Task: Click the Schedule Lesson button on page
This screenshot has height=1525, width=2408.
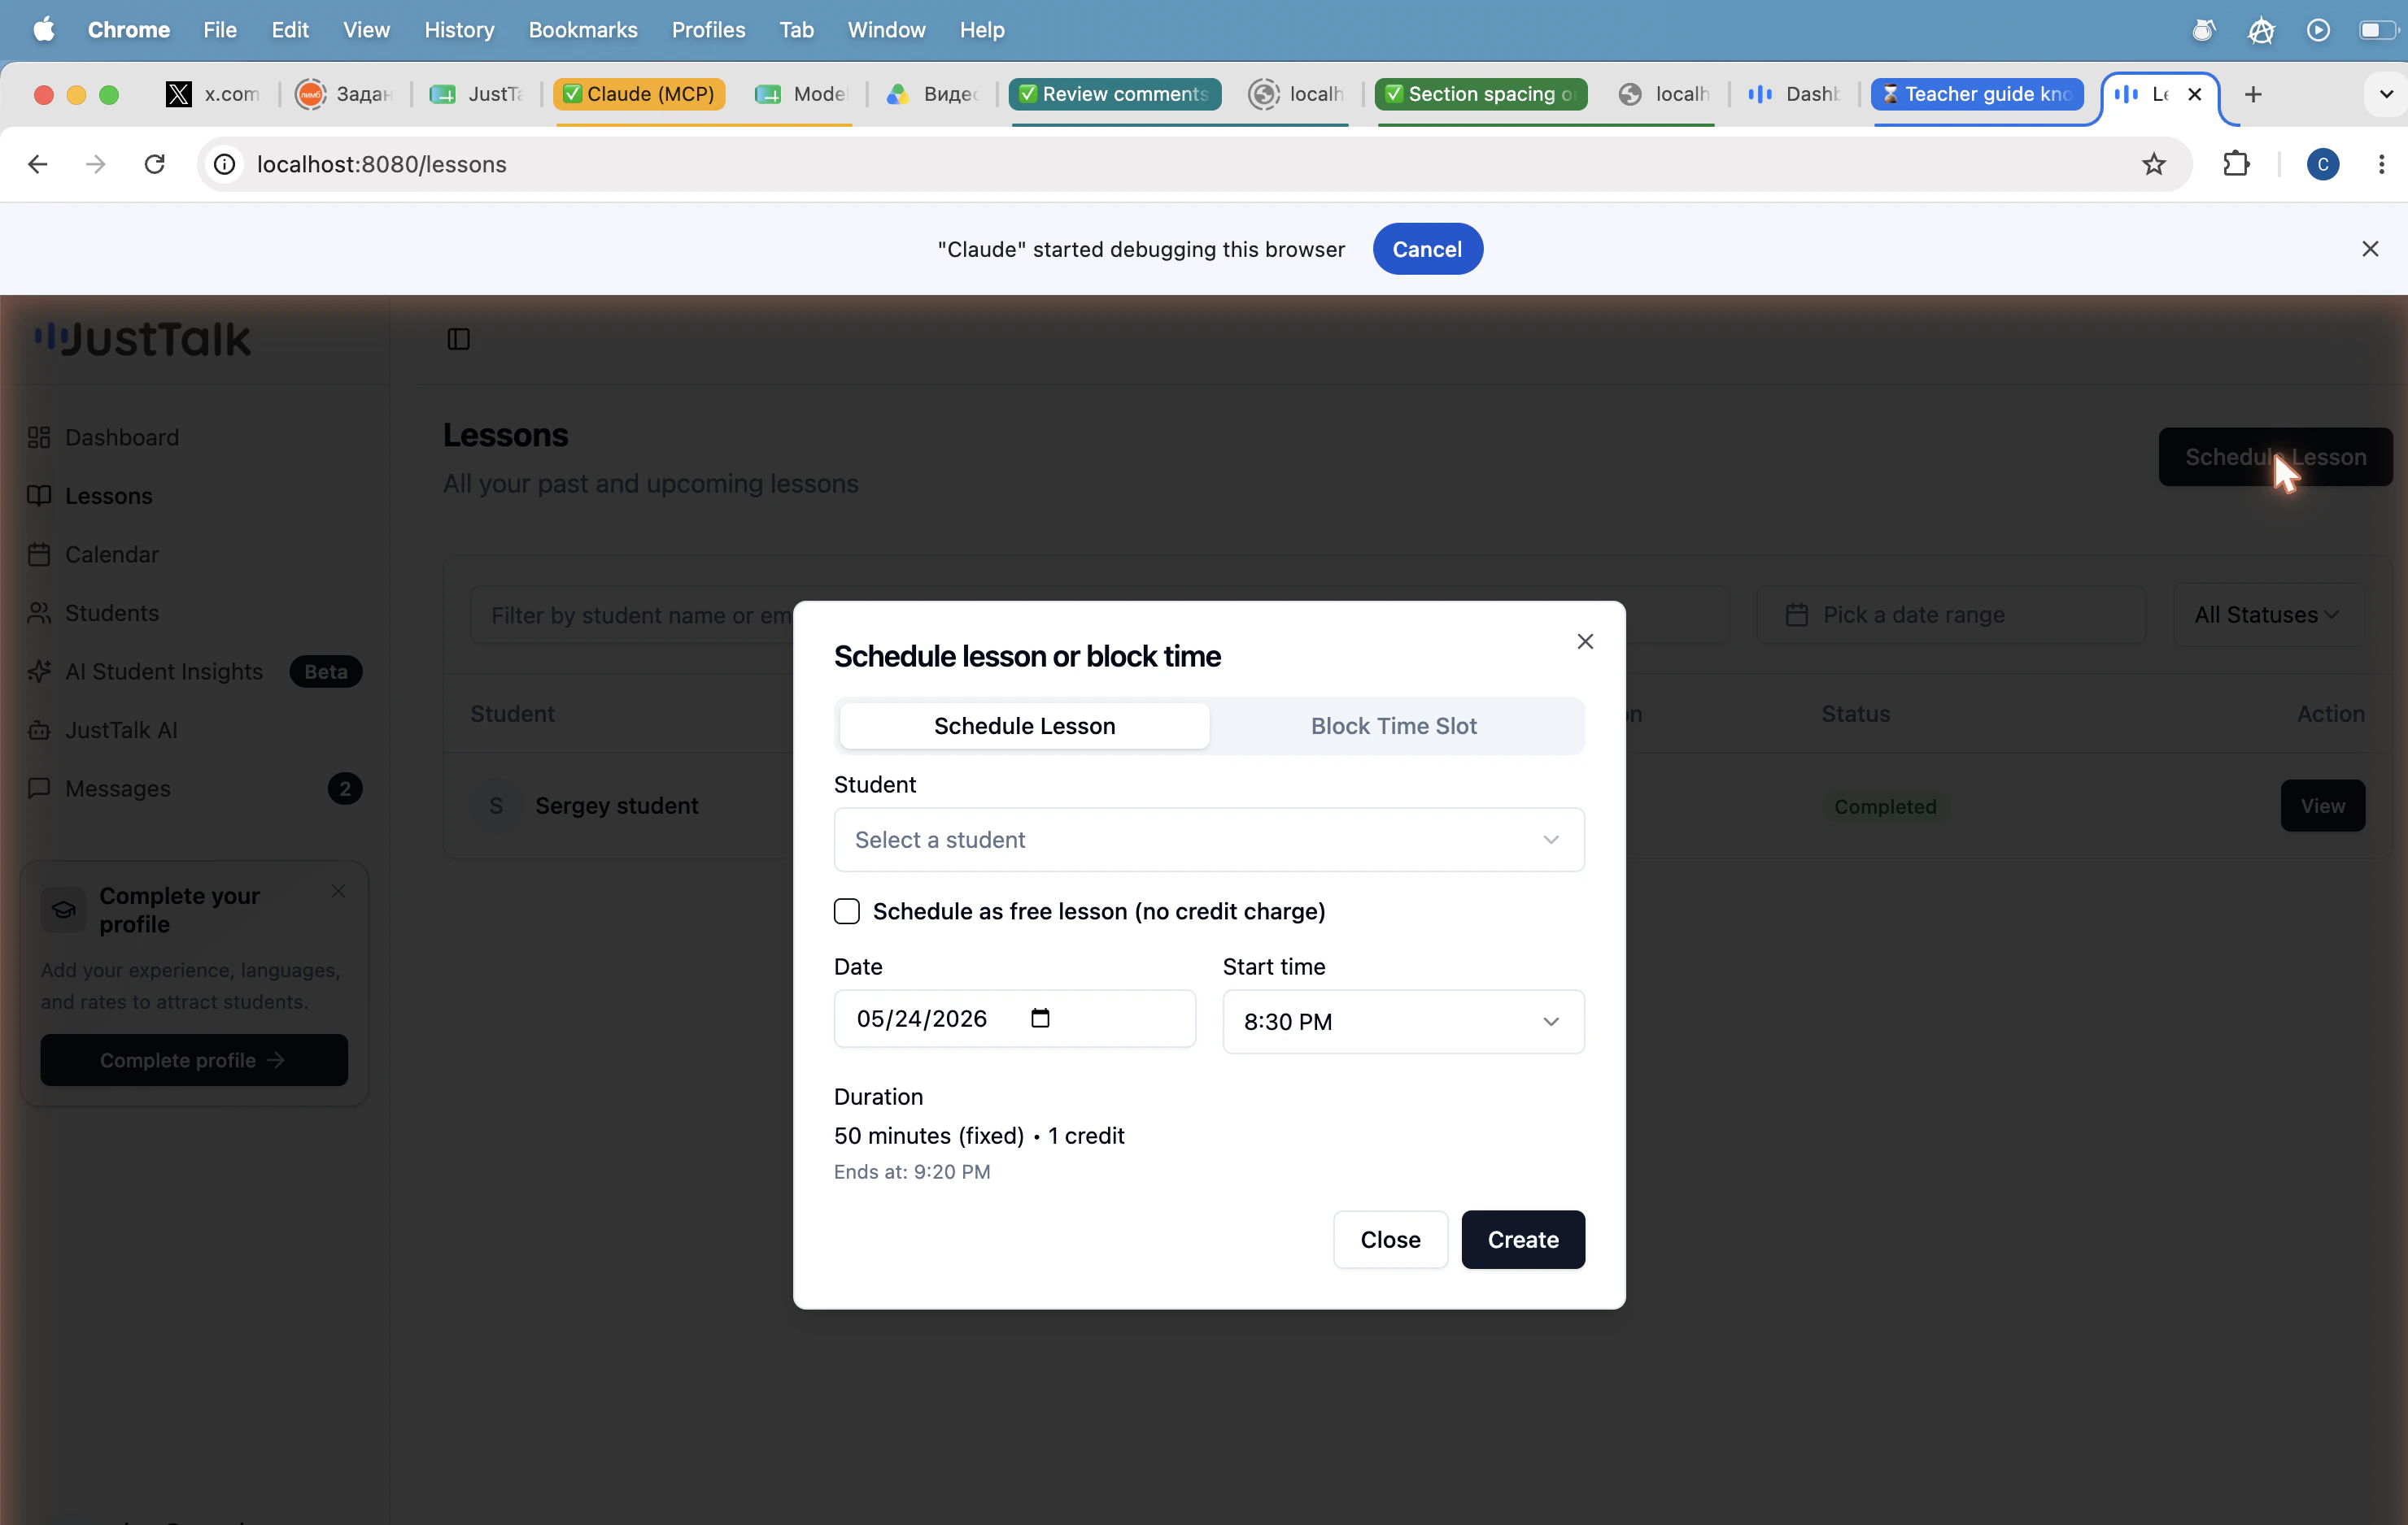Action: pos(2275,457)
